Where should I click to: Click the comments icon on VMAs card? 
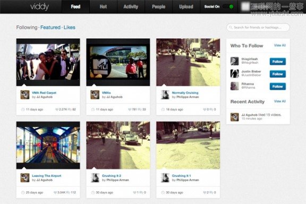tap(140, 109)
